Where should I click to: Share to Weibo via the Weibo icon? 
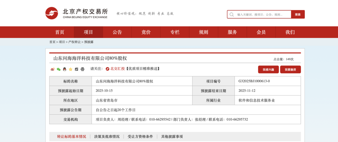[53, 69]
